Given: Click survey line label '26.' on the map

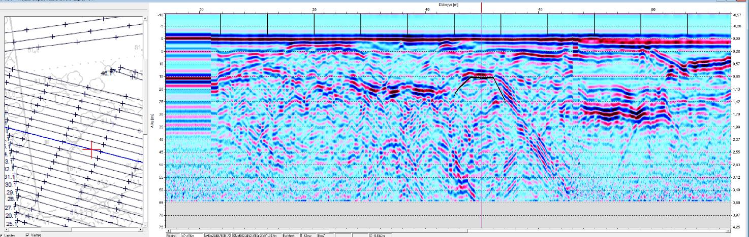Looking at the screenshot, I should pyautogui.click(x=10, y=216).
